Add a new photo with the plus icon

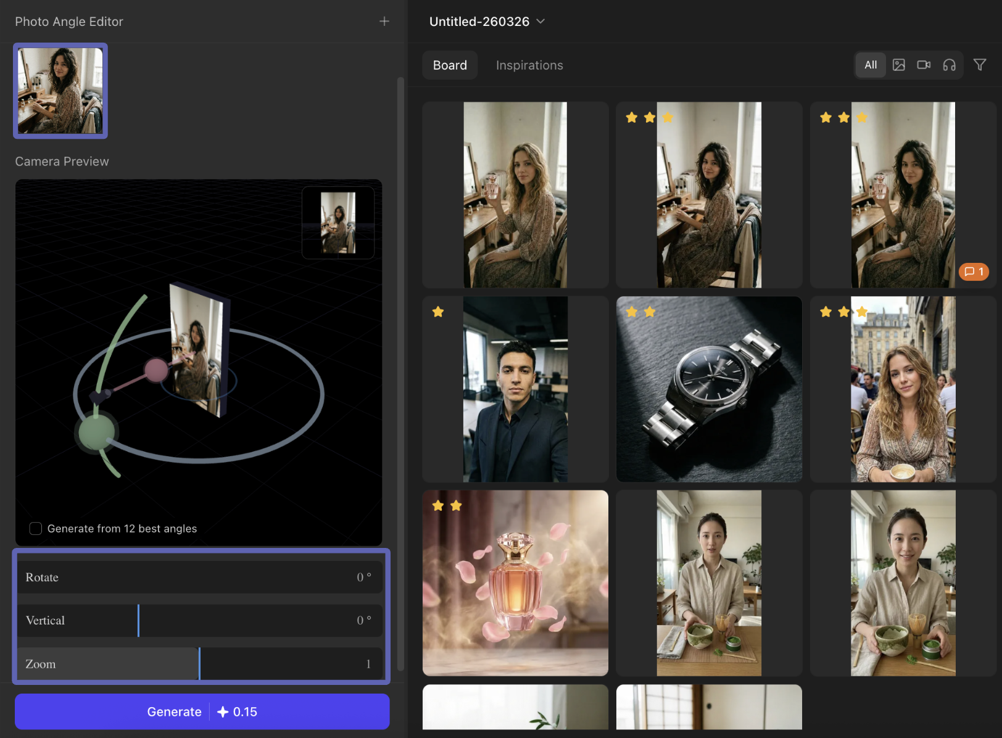tap(384, 21)
